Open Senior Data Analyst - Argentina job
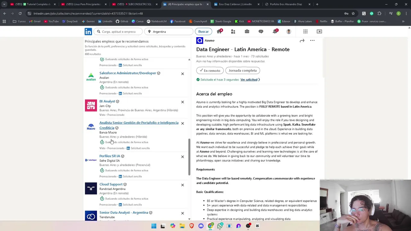The image size is (411, 231). 124,212
